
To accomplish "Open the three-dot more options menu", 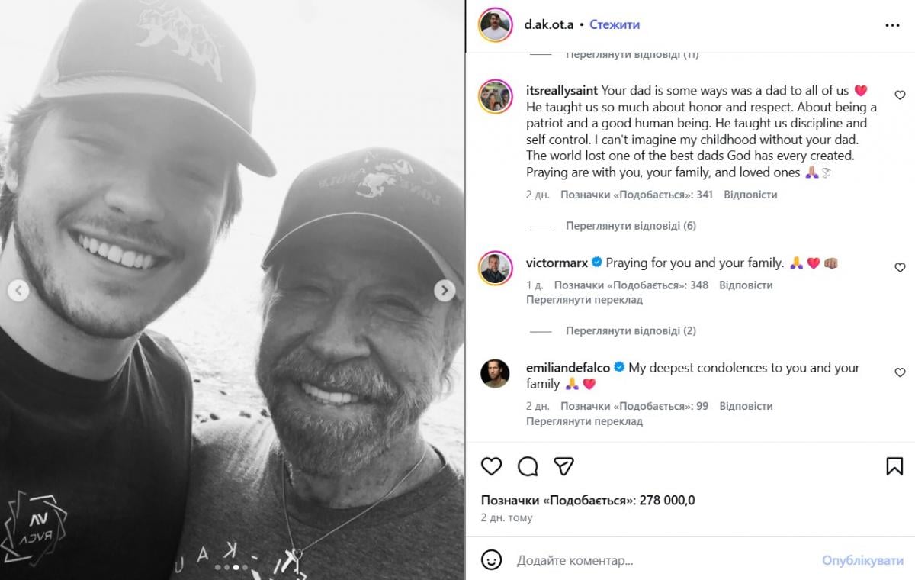I will coord(893,25).
